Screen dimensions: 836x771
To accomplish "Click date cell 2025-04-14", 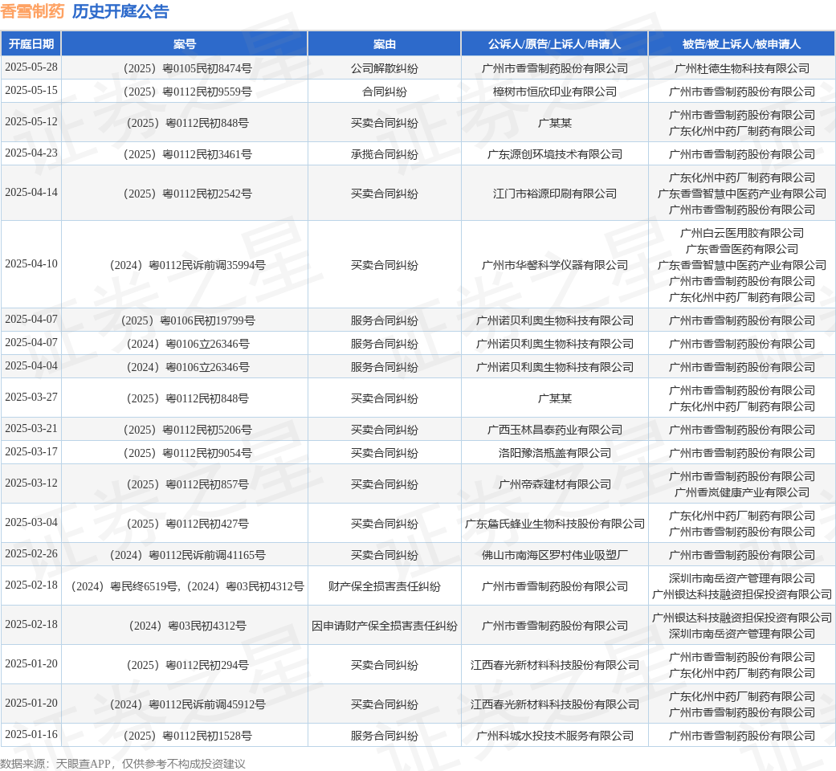I will [x=31, y=193].
